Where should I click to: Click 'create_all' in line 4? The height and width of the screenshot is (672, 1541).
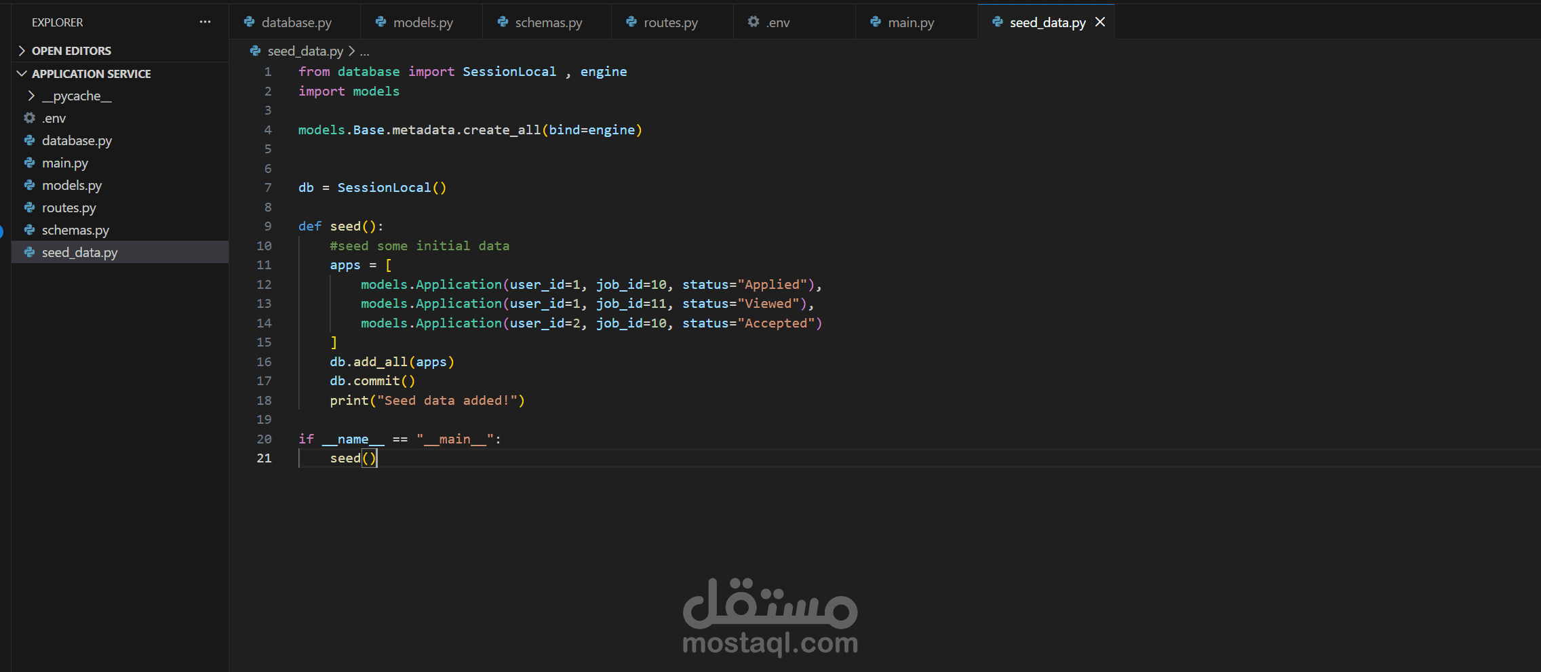(501, 130)
